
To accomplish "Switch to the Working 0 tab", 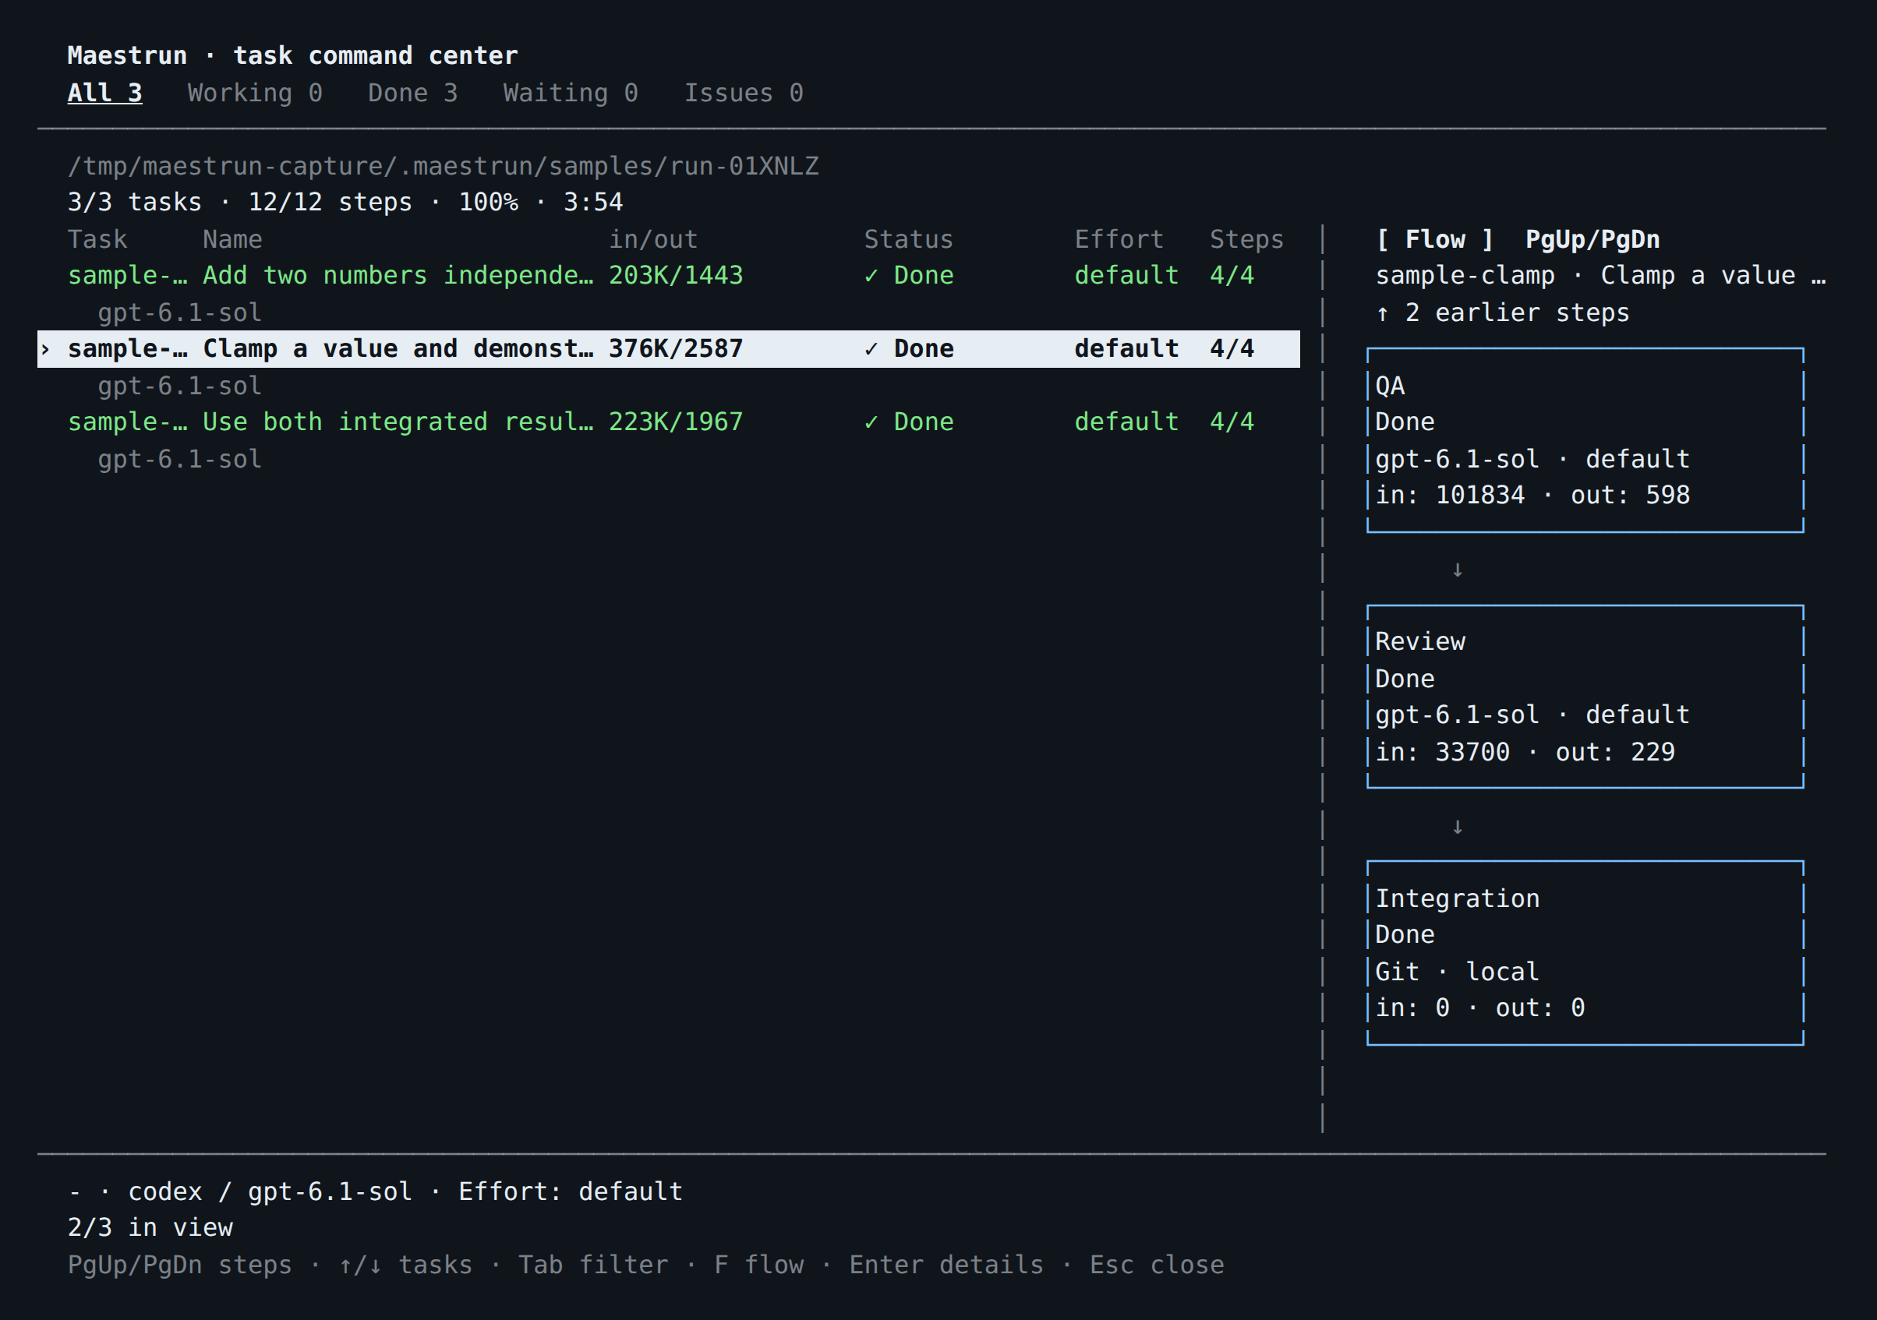I will [255, 93].
